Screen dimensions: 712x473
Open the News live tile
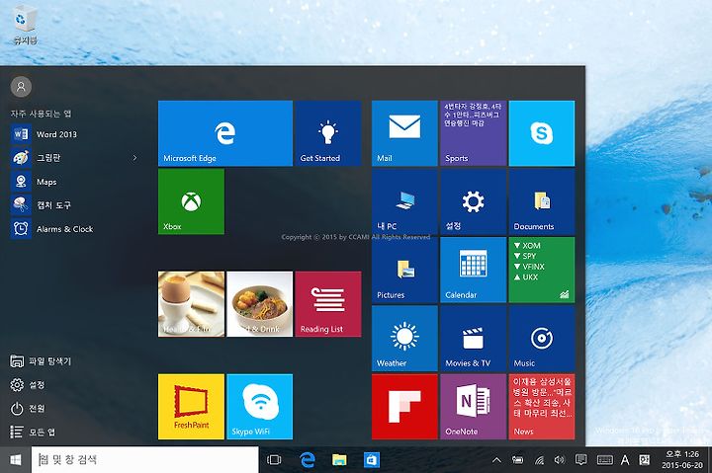[542, 407]
